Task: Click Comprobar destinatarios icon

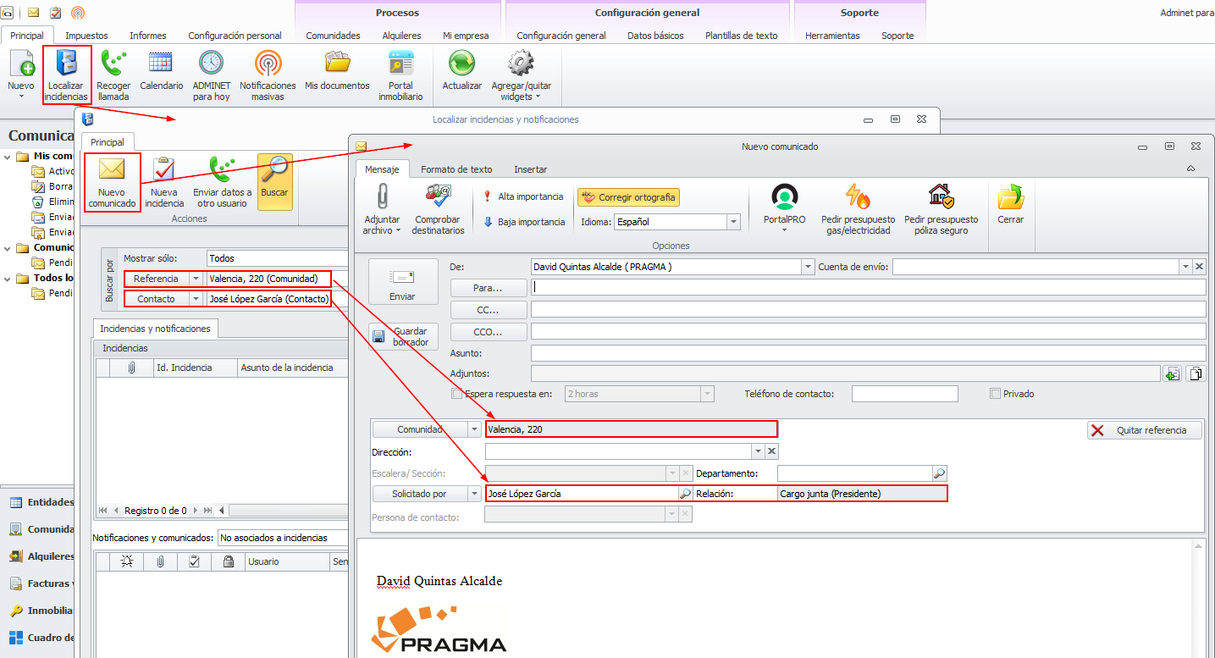Action: pyautogui.click(x=438, y=197)
